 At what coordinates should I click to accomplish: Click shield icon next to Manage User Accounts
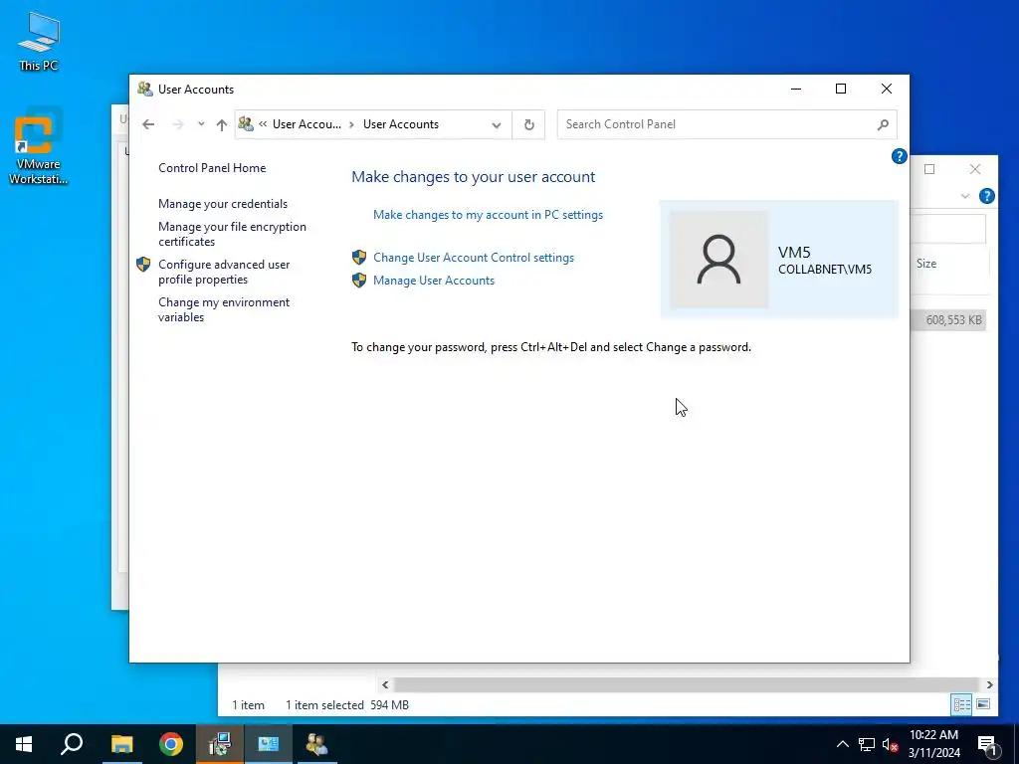pyautogui.click(x=359, y=280)
